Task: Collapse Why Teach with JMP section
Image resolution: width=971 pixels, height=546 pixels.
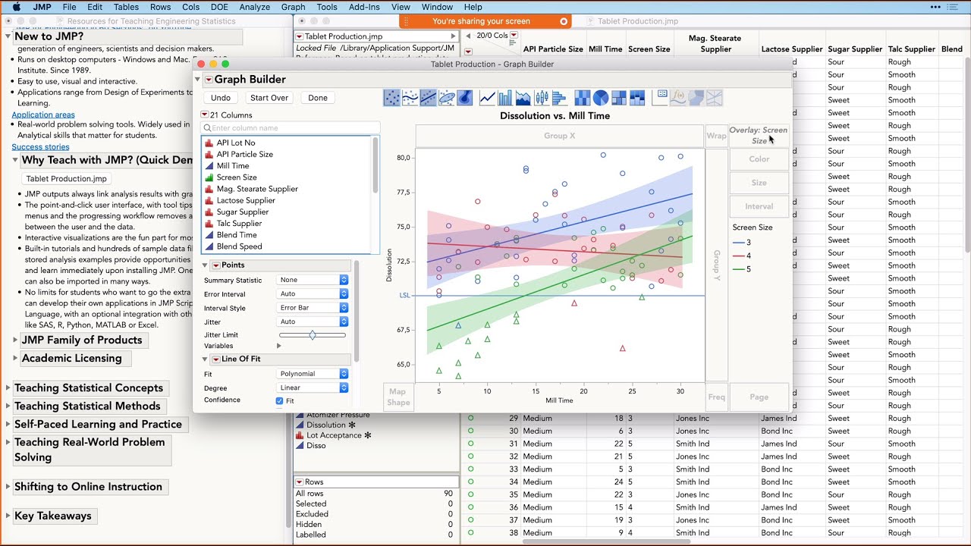Action: tap(15, 160)
